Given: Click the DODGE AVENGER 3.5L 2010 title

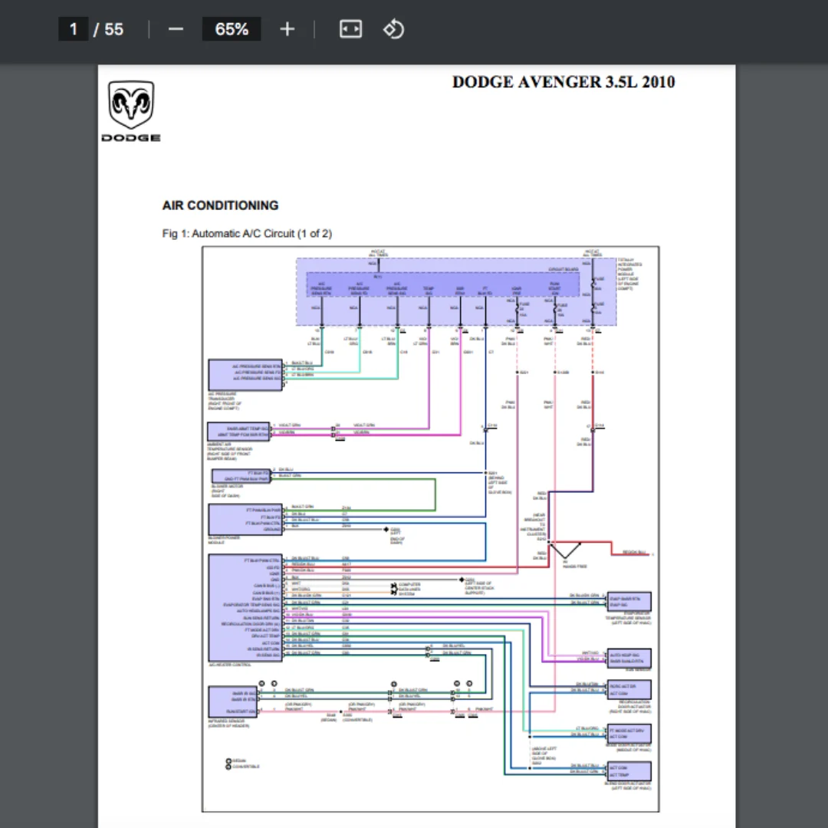Looking at the screenshot, I should (x=563, y=83).
